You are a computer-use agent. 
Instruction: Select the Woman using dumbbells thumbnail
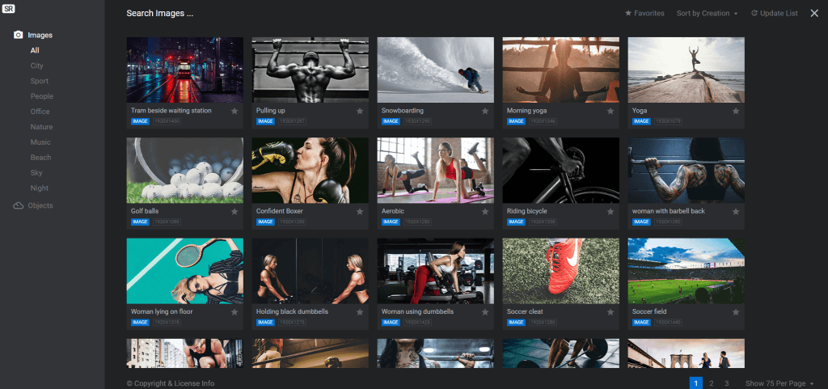435,271
